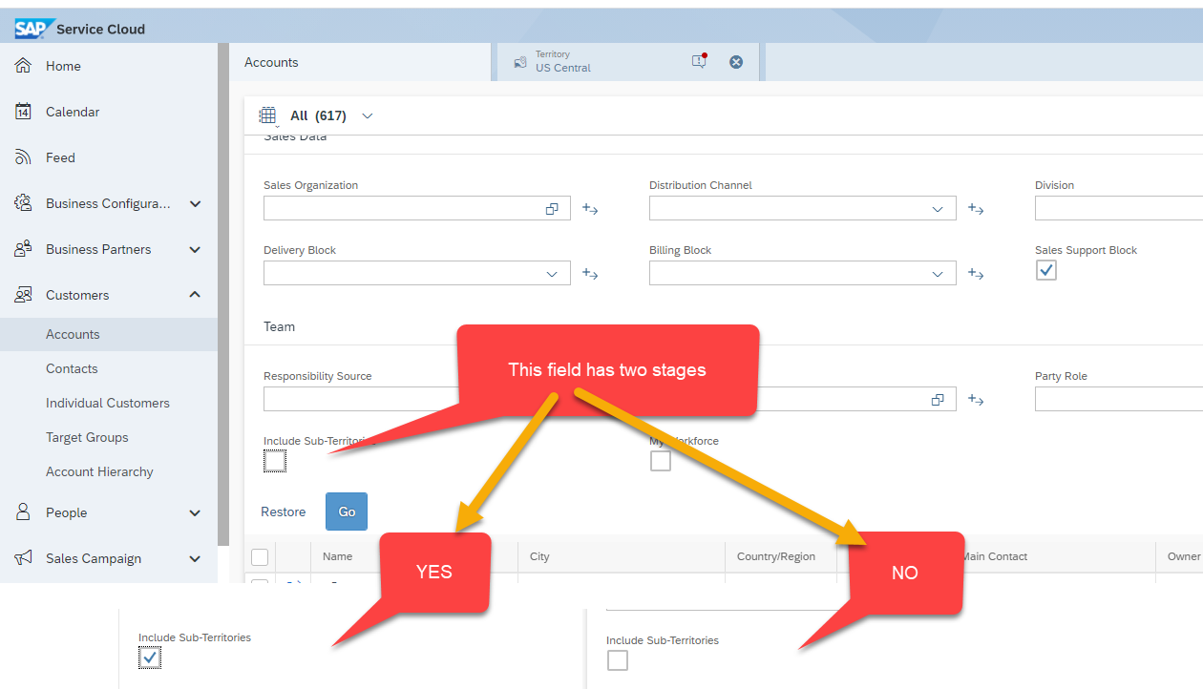The width and height of the screenshot is (1203, 689).
Task: Open Account Hierarchy
Action: 99,471
